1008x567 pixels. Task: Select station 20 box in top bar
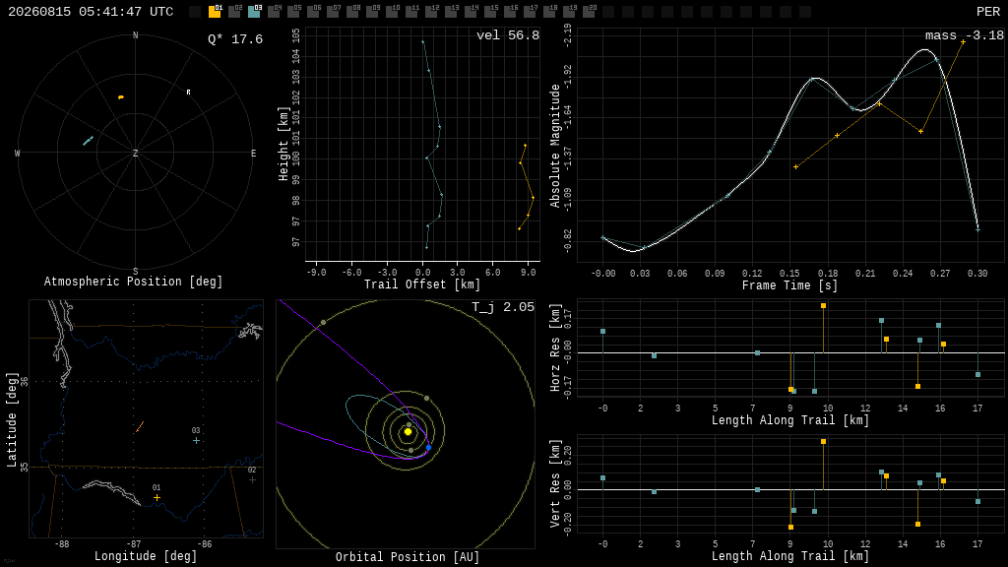[589, 12]
